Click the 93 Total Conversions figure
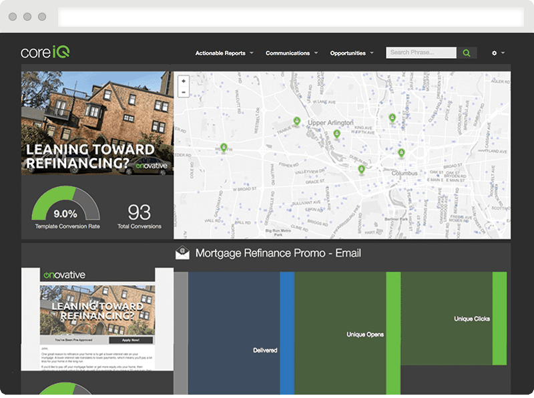The image size is (534, 398). pyautogui.click(x=140, y=212)
